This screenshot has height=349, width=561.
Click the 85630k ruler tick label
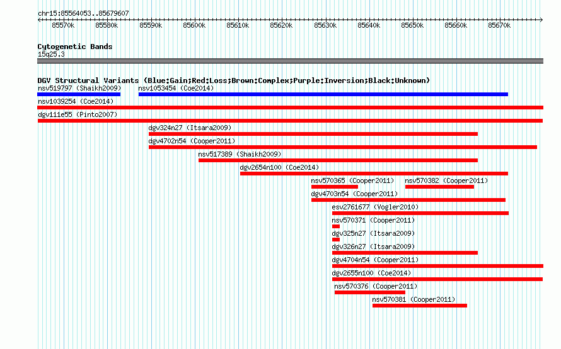325,25
